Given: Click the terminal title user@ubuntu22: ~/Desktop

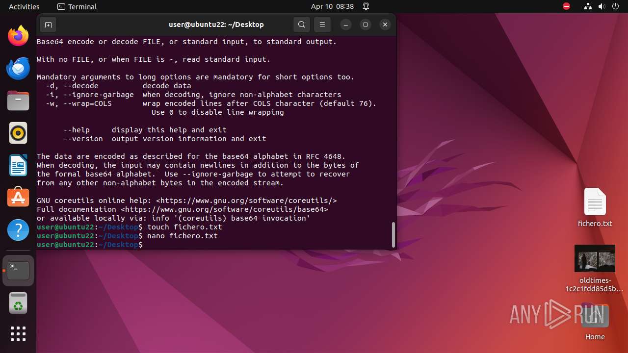Looking at the screenshot, I should click(x=216, y=25).
